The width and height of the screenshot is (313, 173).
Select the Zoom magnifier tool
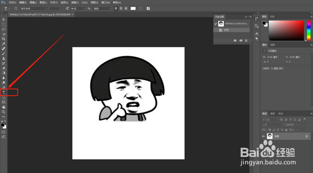click(x=3, y=112)
